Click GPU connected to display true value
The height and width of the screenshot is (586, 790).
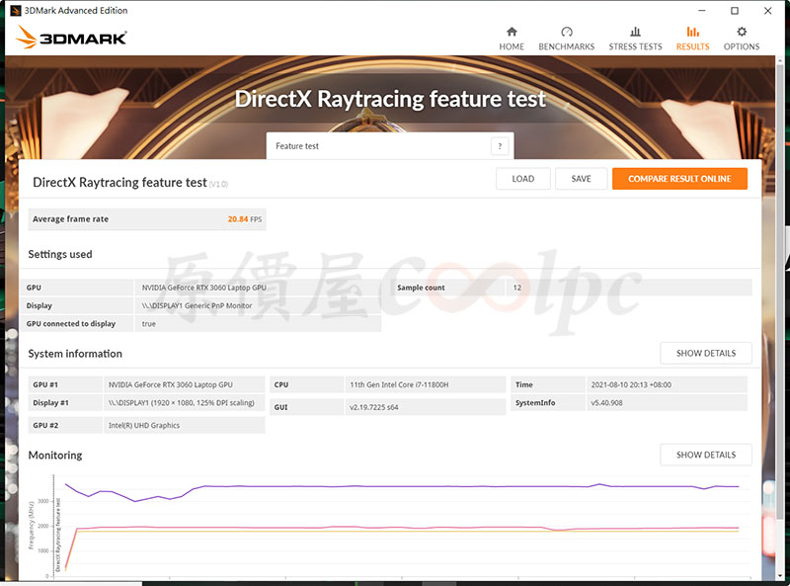coord(149,324)
